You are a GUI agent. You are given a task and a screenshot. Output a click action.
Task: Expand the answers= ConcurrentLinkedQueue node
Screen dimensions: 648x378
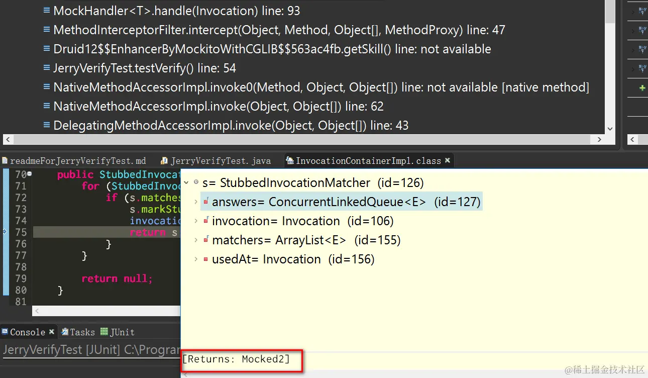pyautogui.click(x=196, y=202)
